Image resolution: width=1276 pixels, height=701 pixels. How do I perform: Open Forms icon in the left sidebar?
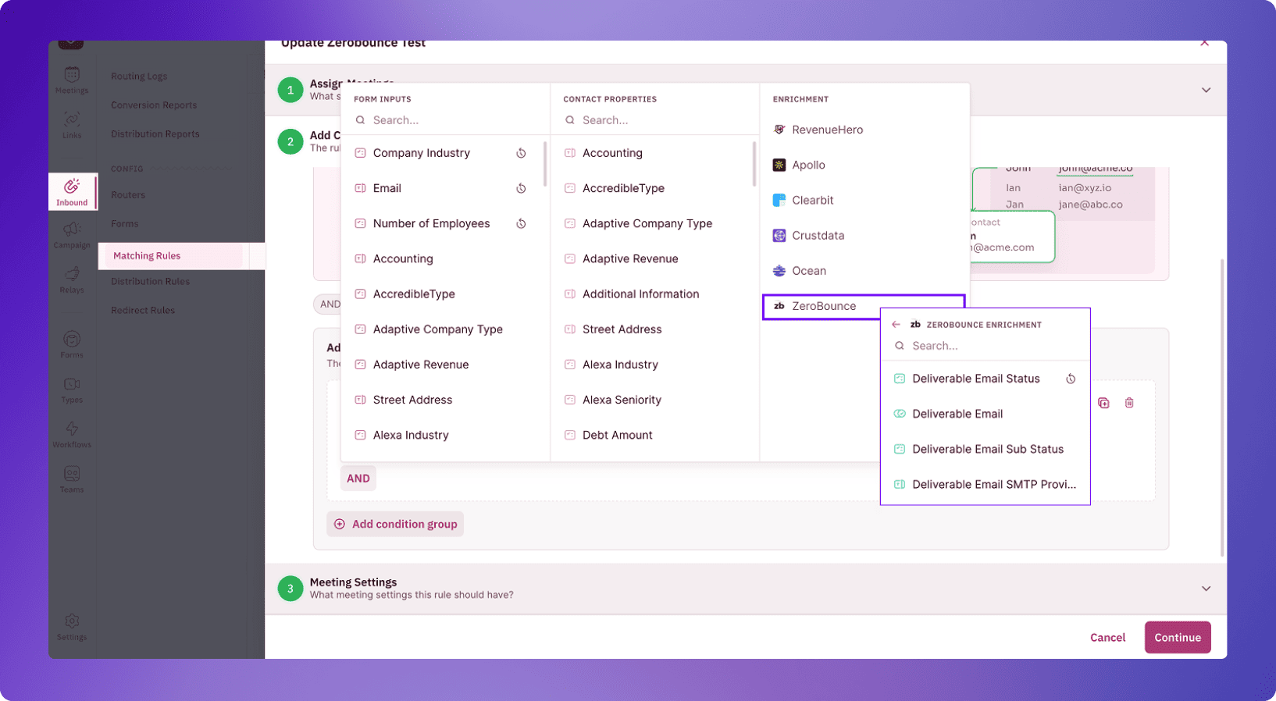click(x=72, y=344)
